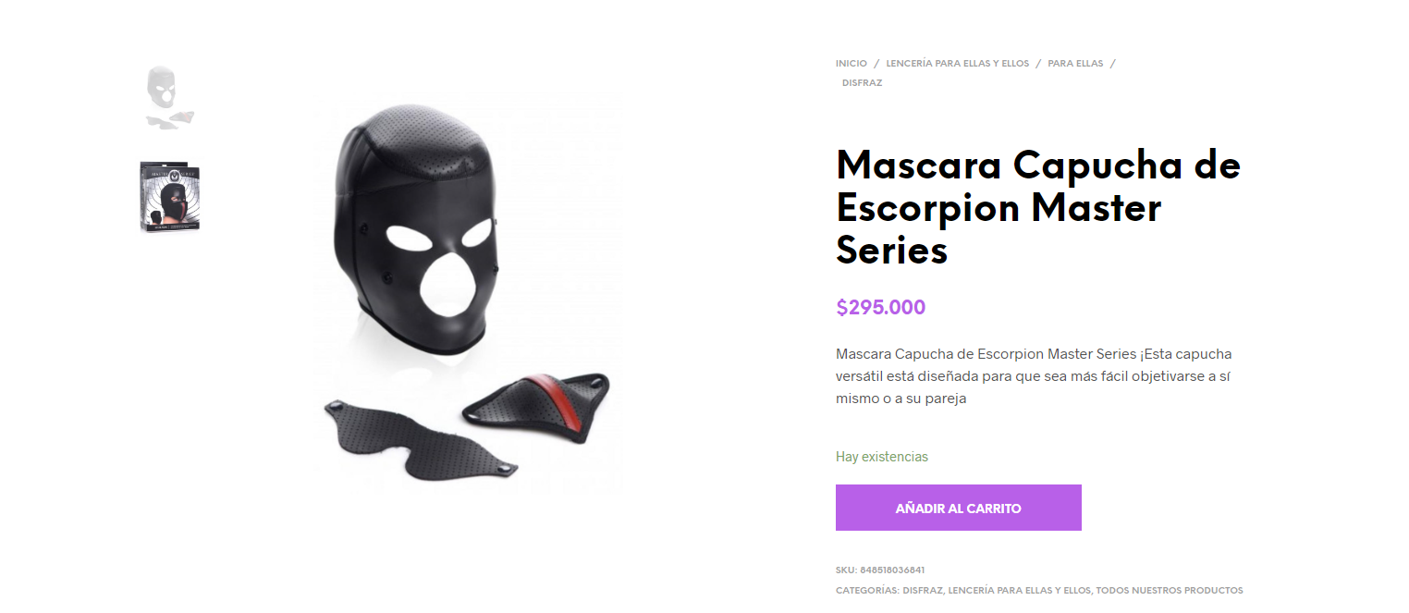Click the AÑADIR AL CARRITO button
The width and height of the screenshot is (1409, 613).
tap(958, 508)
